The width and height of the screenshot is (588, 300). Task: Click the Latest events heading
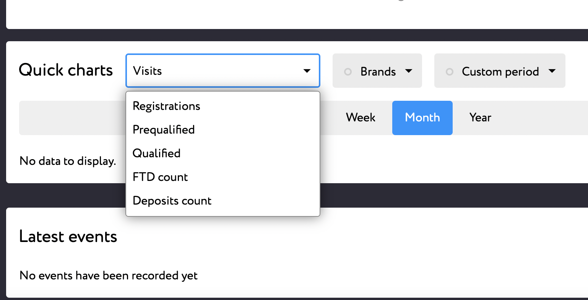[x=68, y=237]
